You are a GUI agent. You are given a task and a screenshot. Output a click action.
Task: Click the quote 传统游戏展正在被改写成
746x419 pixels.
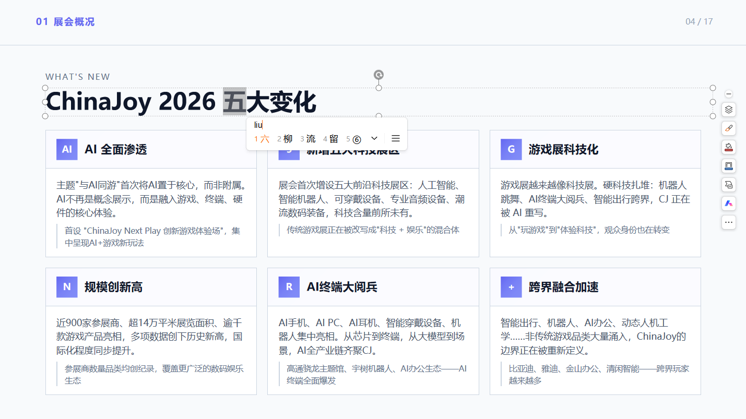pyautogui.click(x=373, y=230)
